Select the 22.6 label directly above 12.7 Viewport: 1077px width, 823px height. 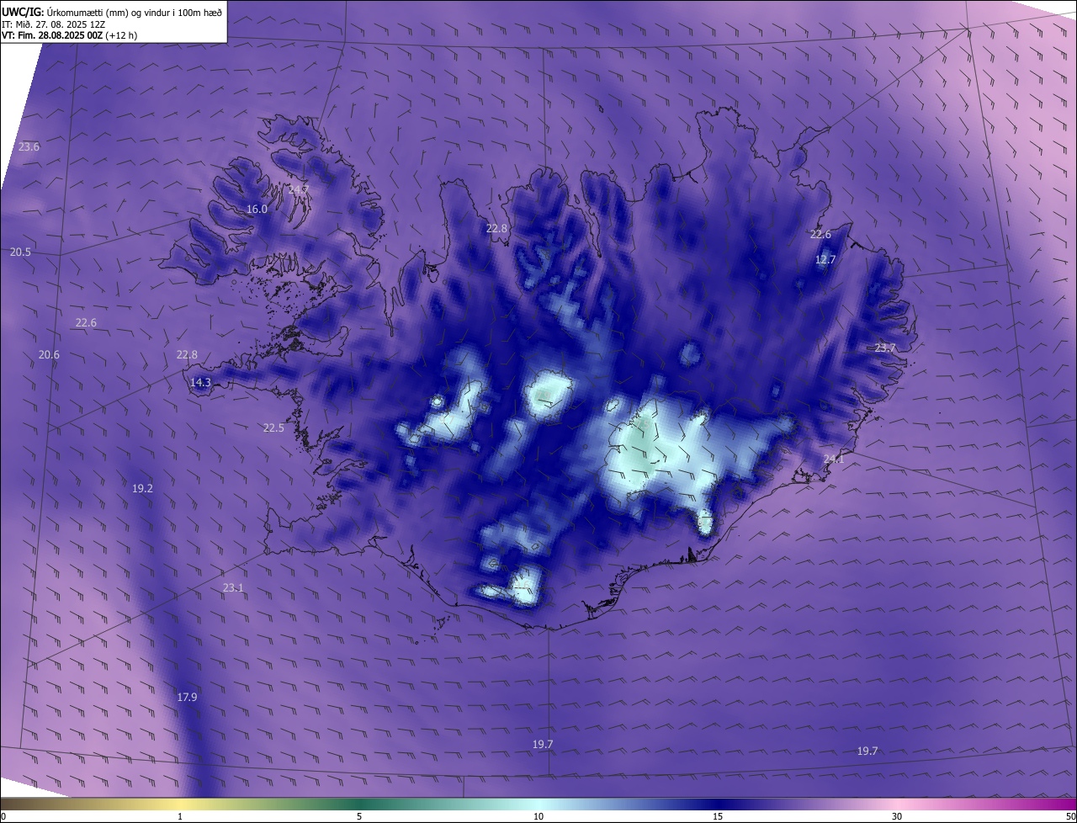coord(820,234)
